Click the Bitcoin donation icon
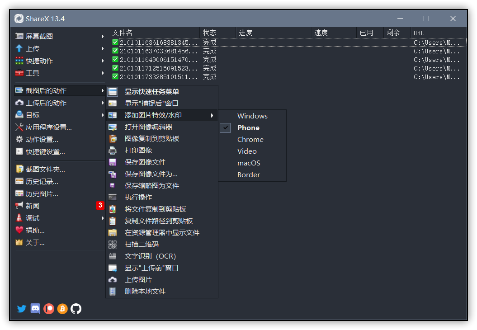477x330 pixels. pyautogui.click(x=62, y=309)
